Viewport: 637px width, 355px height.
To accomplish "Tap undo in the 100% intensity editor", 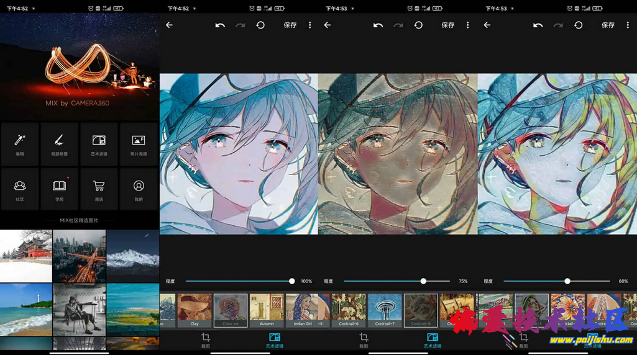I will point(220,25).
